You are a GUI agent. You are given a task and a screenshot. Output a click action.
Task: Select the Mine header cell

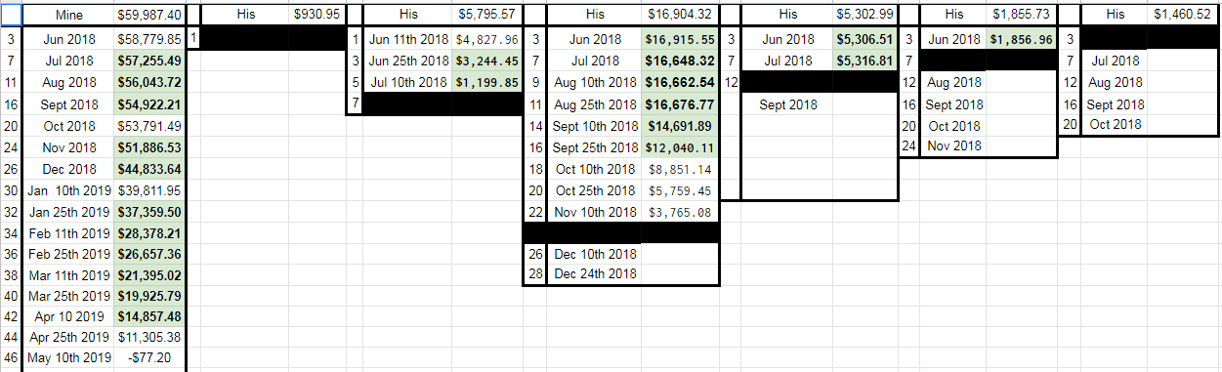(69, 15)
